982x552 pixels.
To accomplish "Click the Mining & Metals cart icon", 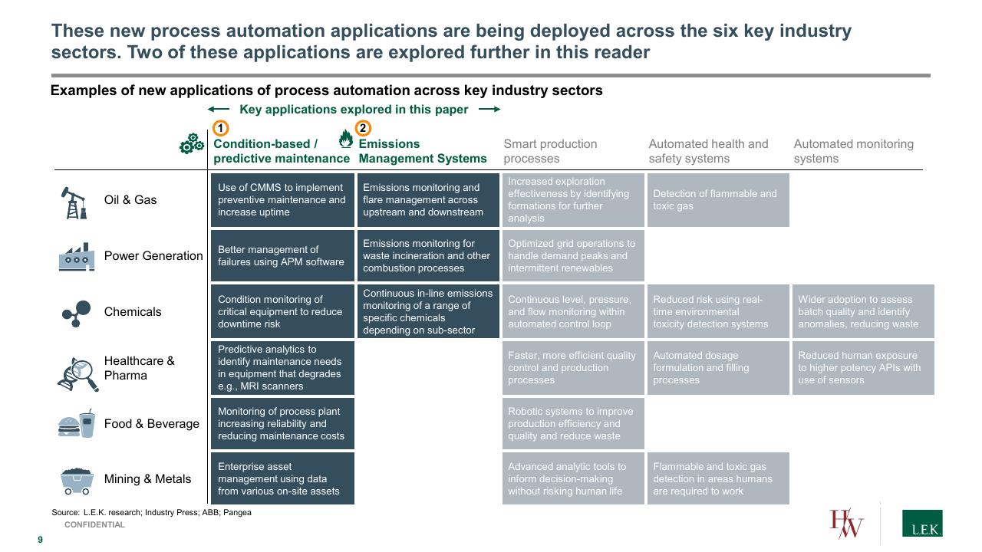I will point(77,481).
